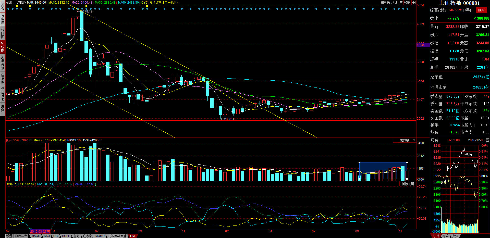
Task: Switch to the KDJ indicator tab
Action: (x=47, y=236)
